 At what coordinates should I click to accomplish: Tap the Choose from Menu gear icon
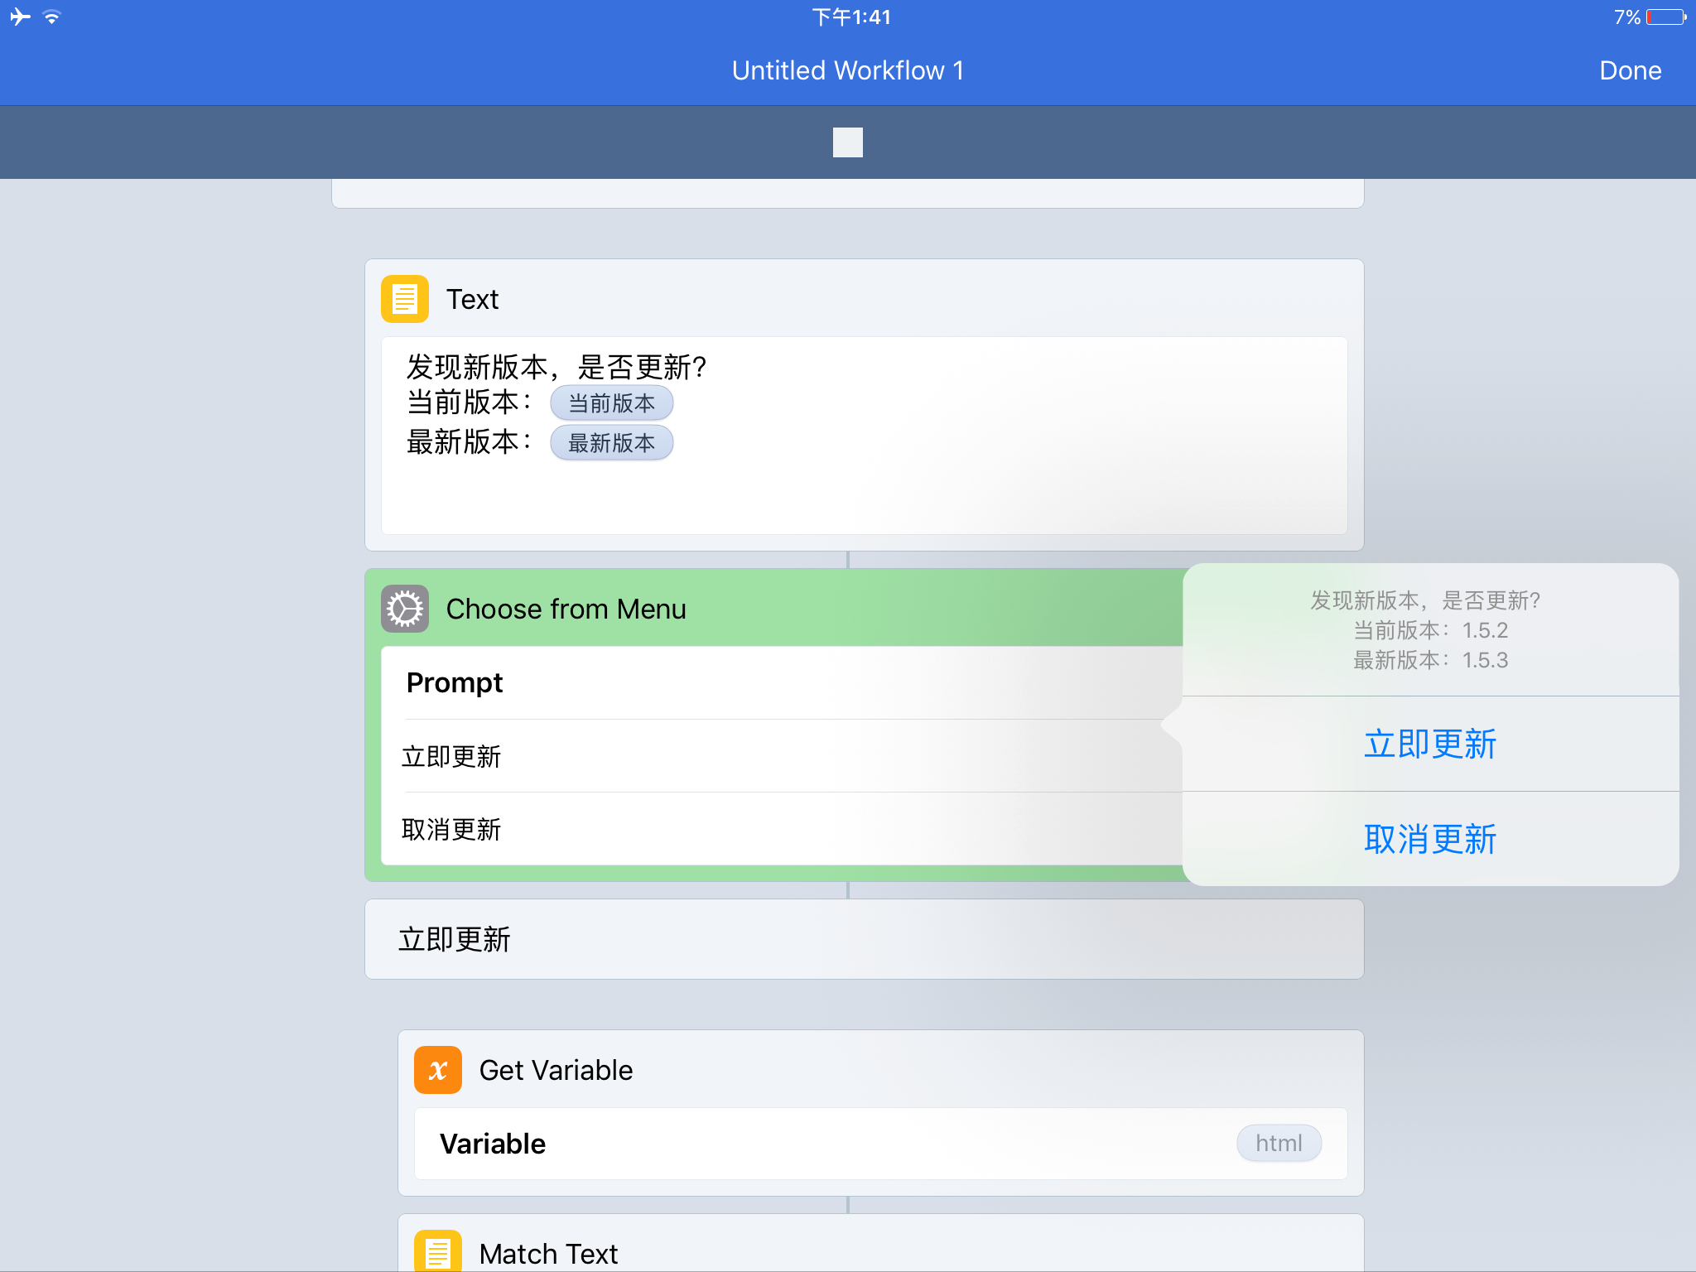(404, 609)
